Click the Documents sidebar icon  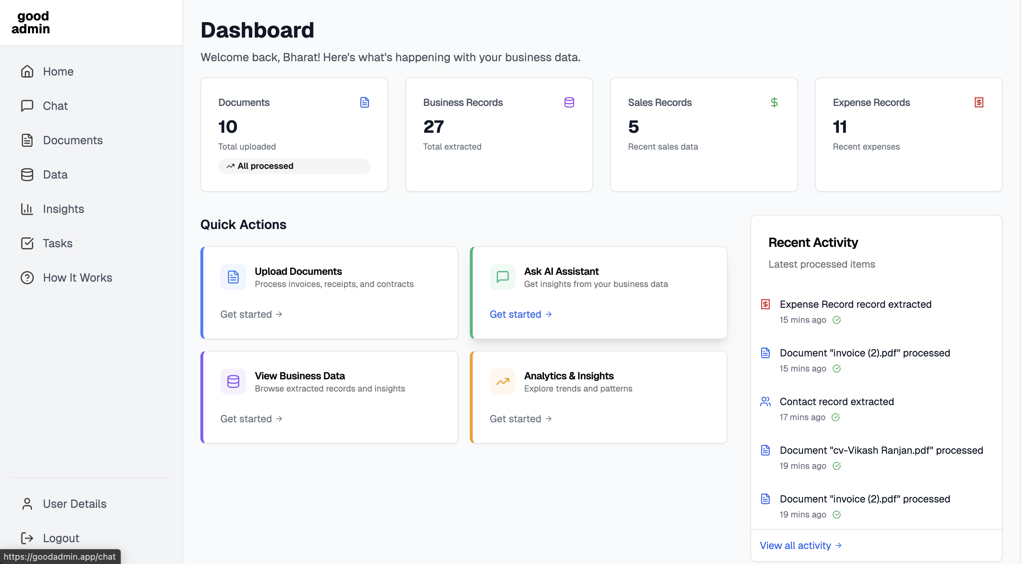[x=27, y=140]
